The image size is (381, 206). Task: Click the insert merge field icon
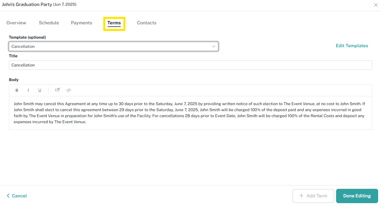tap(57, 90)
